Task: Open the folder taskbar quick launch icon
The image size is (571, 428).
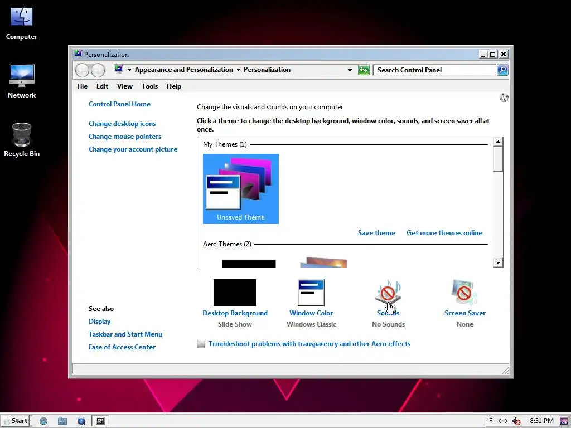Action: (62, 421)
